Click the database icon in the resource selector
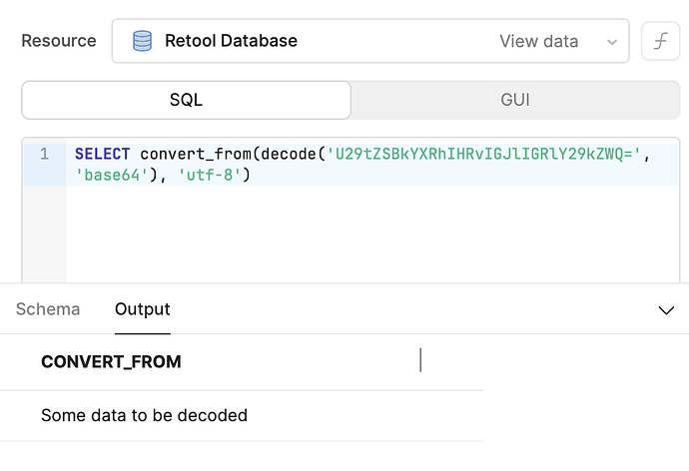The height and width of the screenshot is (471, 689). [142, 41]
